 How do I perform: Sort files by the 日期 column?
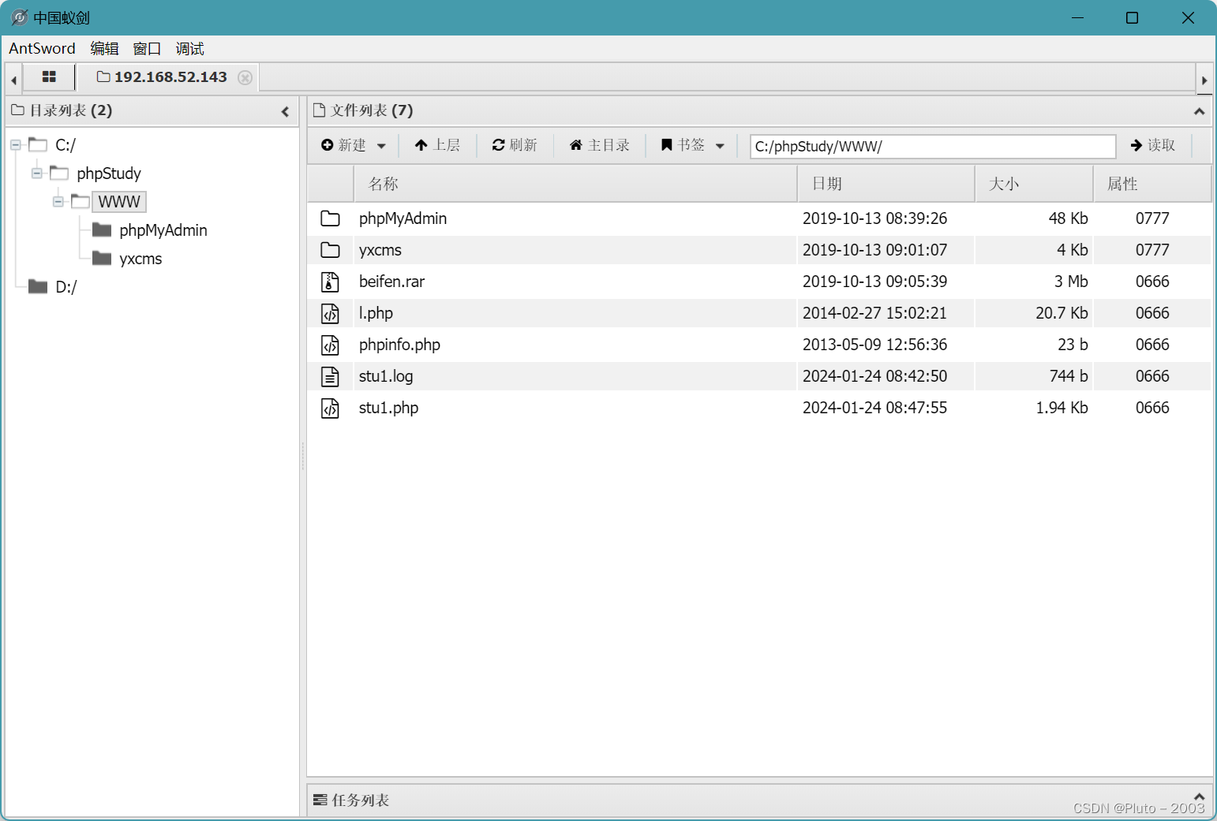pos(886,184)
